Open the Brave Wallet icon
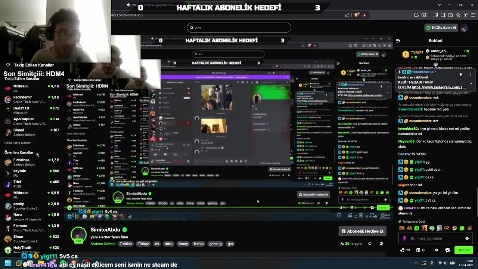Image resolution: width=478 pixels, height=269 pixels. 450,15
